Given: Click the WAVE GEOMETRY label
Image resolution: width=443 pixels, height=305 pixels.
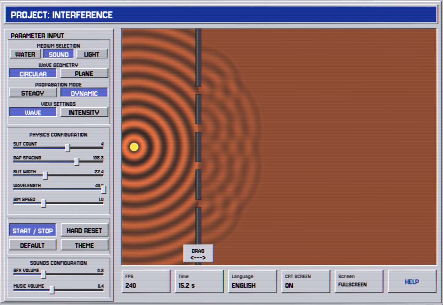Looking at the screenshot, I should pyautogui.click(x=58, y=65).
